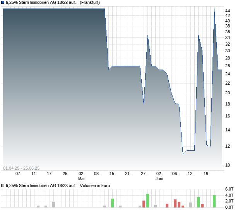Screen dimensions: 240x211
Task: Click the tallest green volume bar near May 28
Action: [x=147, y=201]
